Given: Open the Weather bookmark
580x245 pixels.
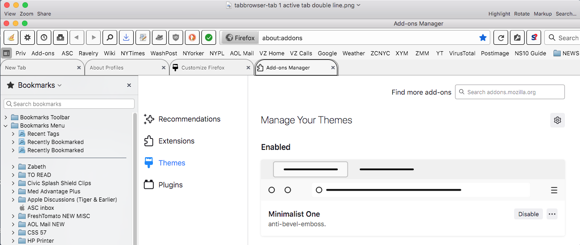Looking at the screenshot, I should coord(354,53).
